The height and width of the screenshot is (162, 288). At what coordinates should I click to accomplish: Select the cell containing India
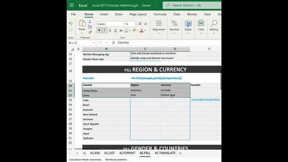pos(106,100)
